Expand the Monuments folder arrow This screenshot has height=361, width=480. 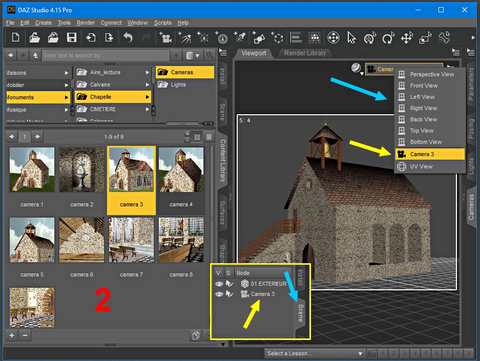click(67, 97)
